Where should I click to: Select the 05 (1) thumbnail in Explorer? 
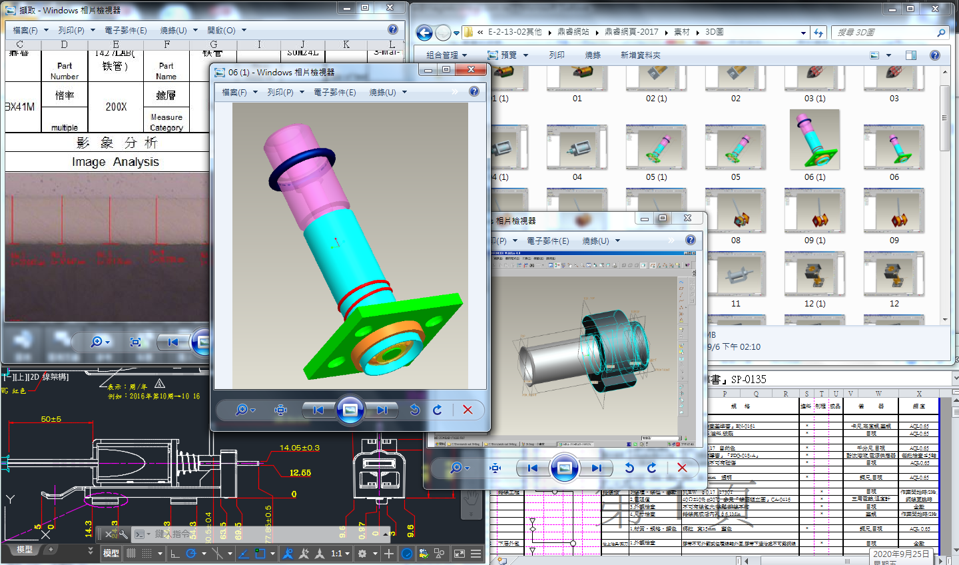[x=656, y=148]
